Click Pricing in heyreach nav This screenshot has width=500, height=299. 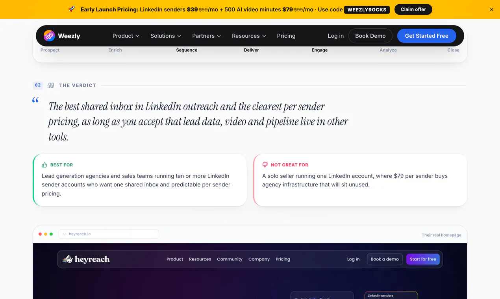click(x=283, y=259)
